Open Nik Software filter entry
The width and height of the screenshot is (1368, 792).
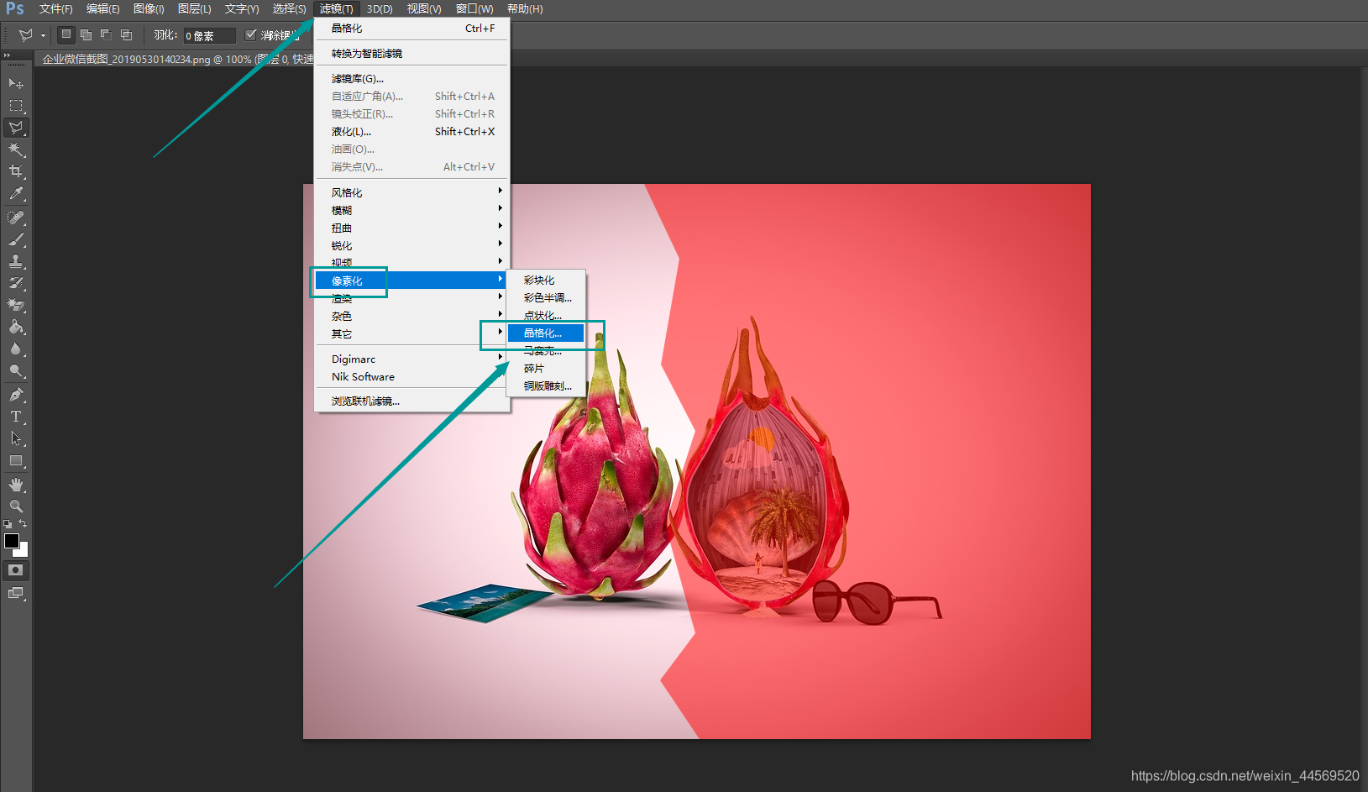pyautogui.click(x=411, y=376)
